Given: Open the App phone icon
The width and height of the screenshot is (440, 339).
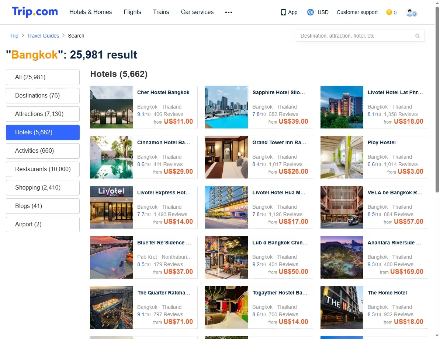Looking at the screenshot, I should (283, 12).
